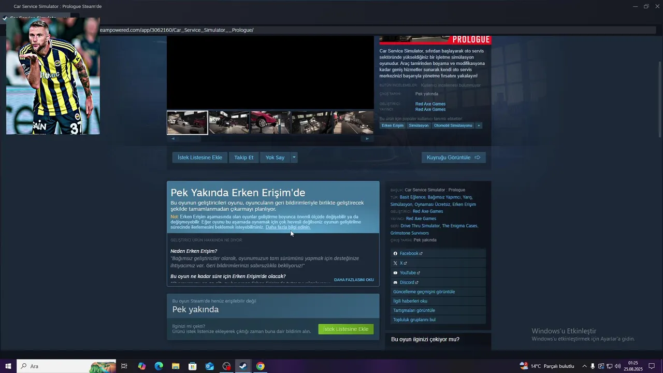
Task: Click the Yok Say button
Action: 275,157
